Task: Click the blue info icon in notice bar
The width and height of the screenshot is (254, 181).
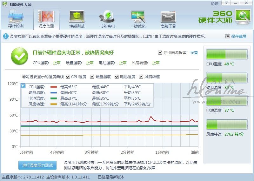Action: (6, 37)
